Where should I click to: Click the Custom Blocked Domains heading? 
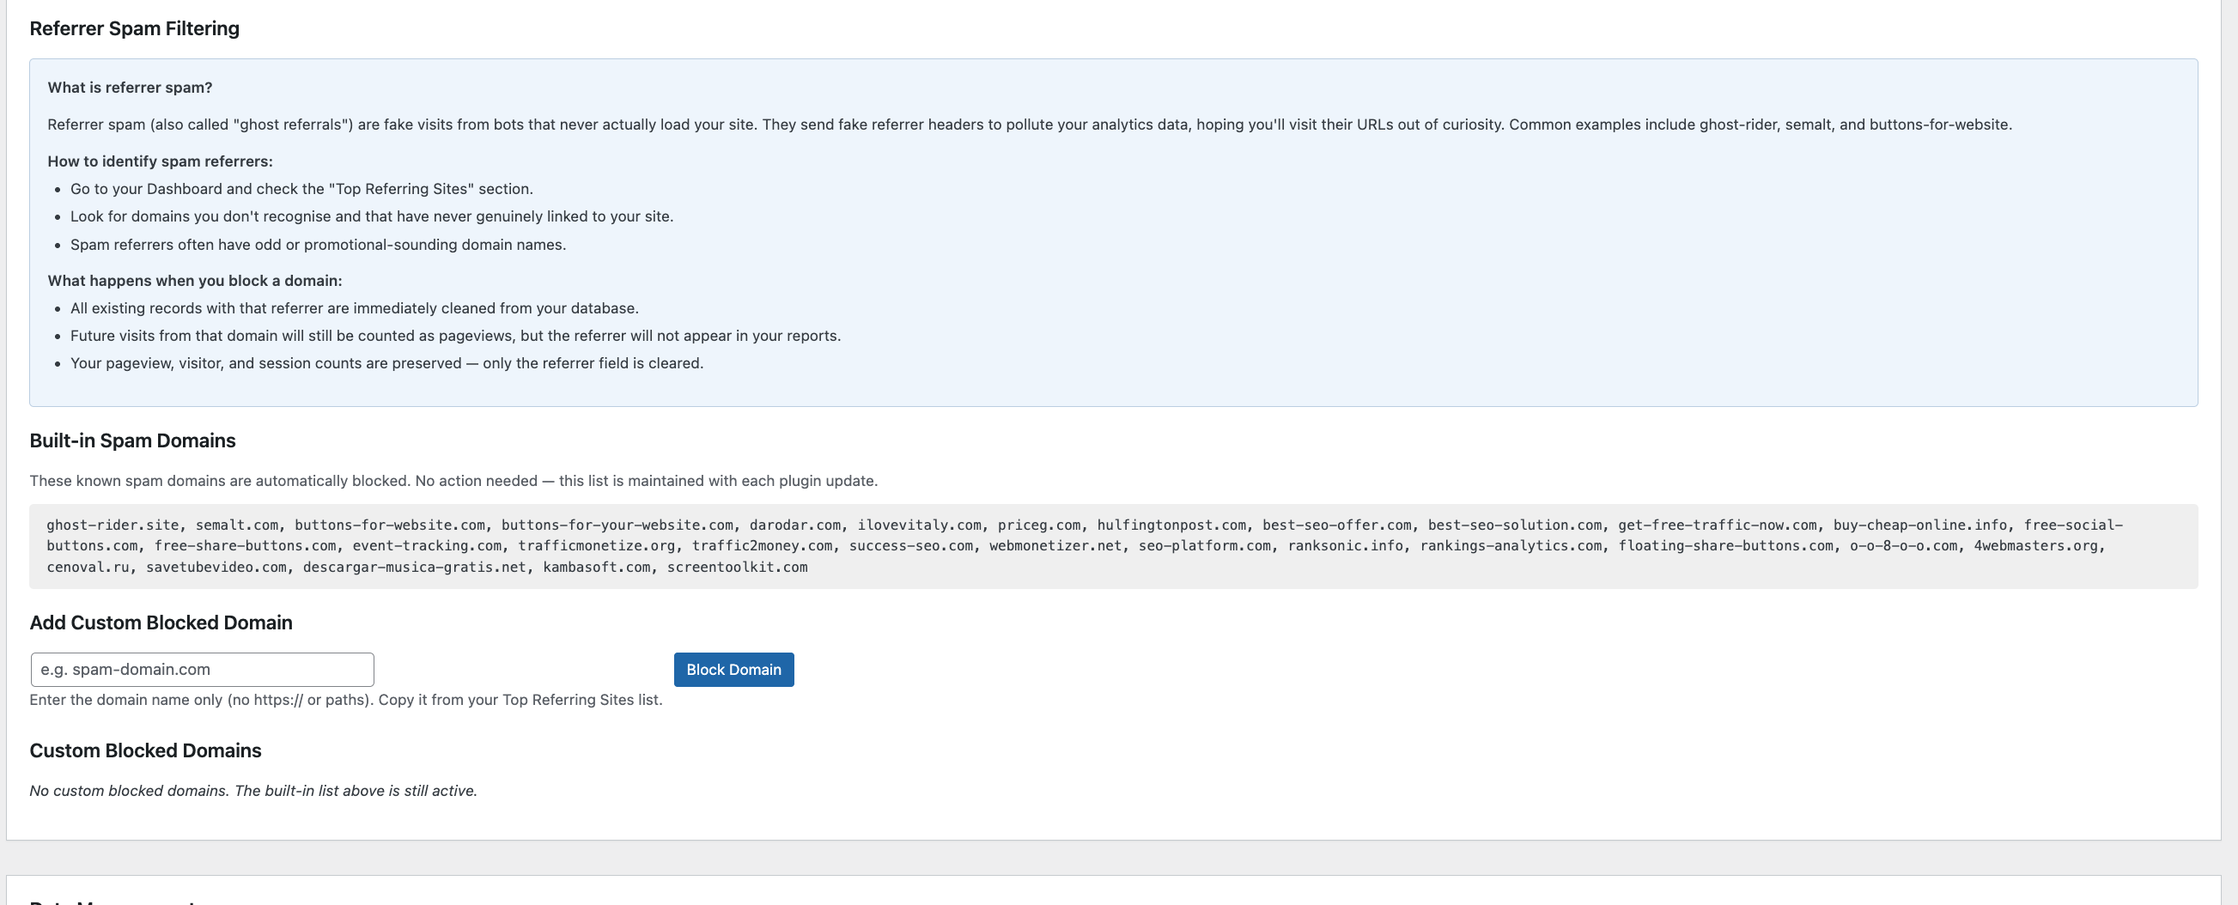(145, 750)
